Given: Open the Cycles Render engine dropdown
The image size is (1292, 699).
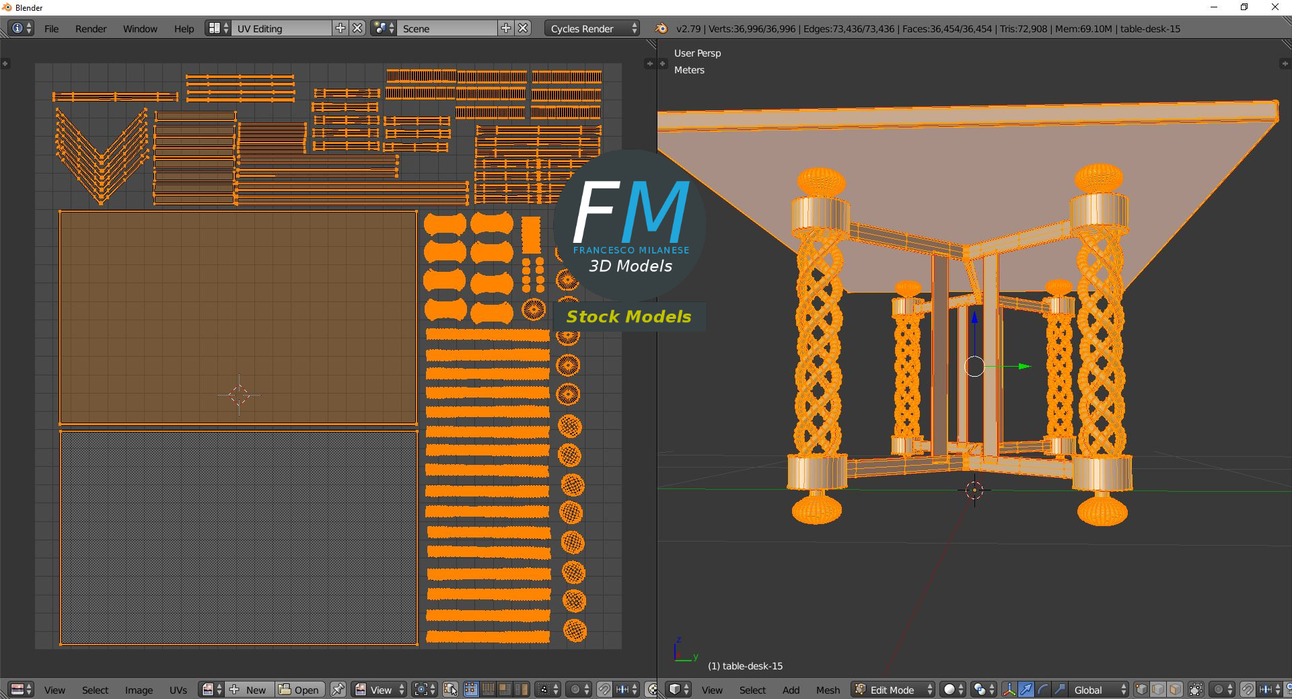Looking at the screenshot, I should click(591, 28).
